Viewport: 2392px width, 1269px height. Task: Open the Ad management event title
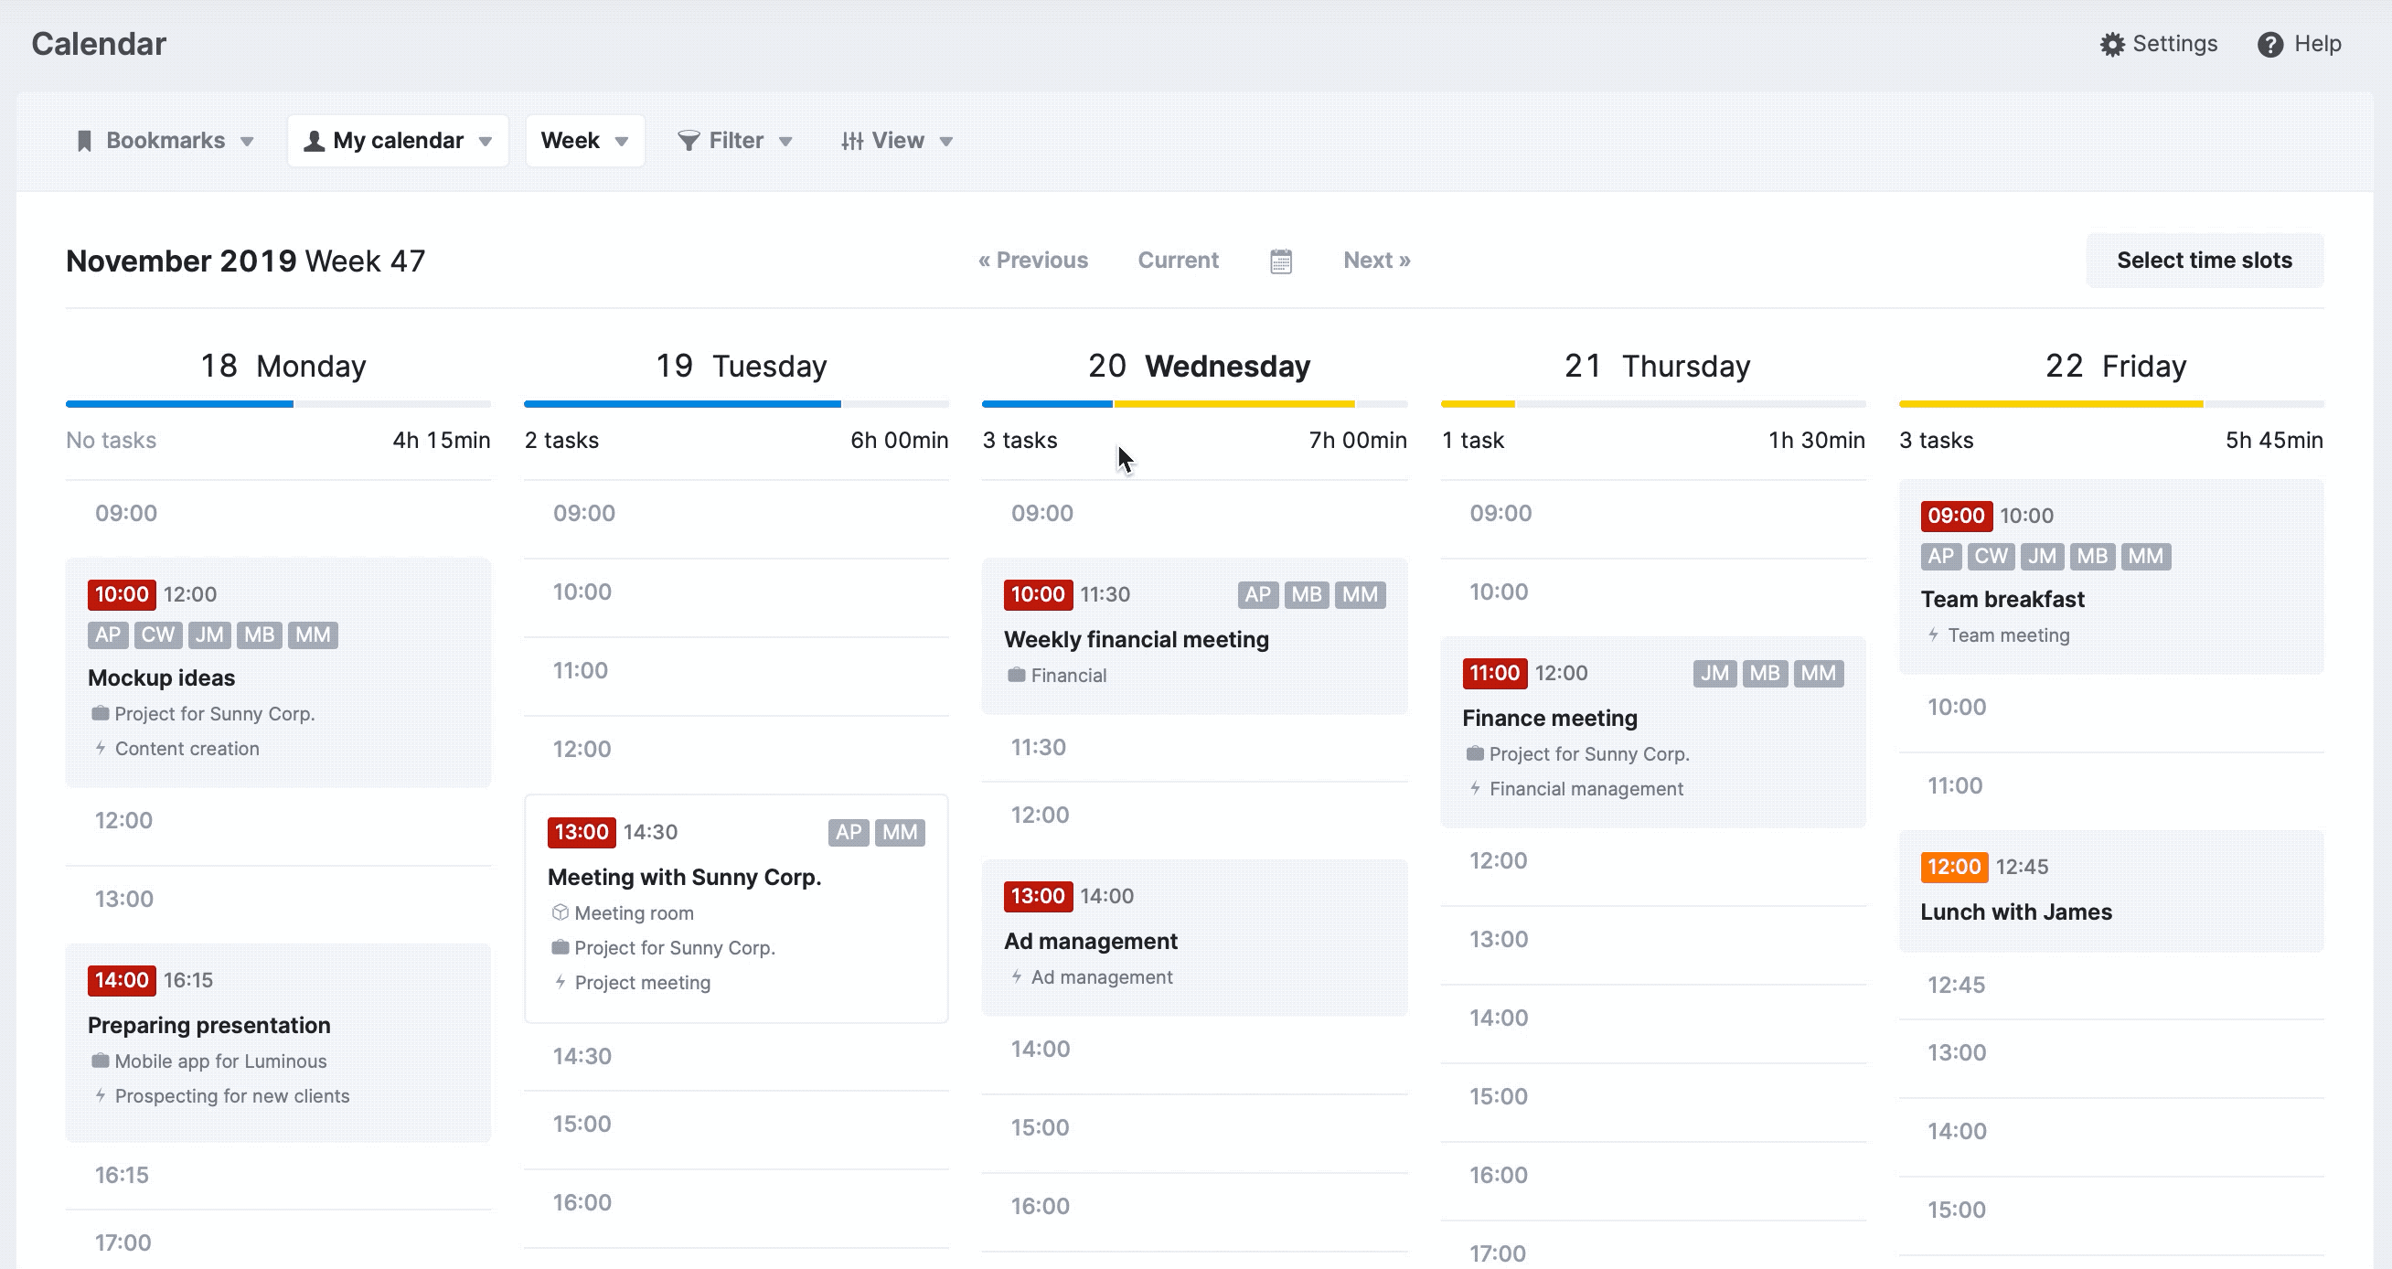tap(1090, 942)
